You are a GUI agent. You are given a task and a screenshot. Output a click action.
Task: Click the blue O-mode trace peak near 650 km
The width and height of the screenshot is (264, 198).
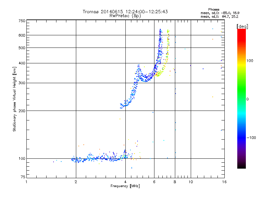point(160,30)
